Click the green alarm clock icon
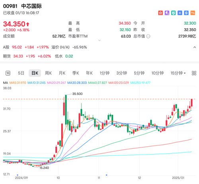Image resolution: width=199 pixels, height=184 pixels. pos(173,13)
